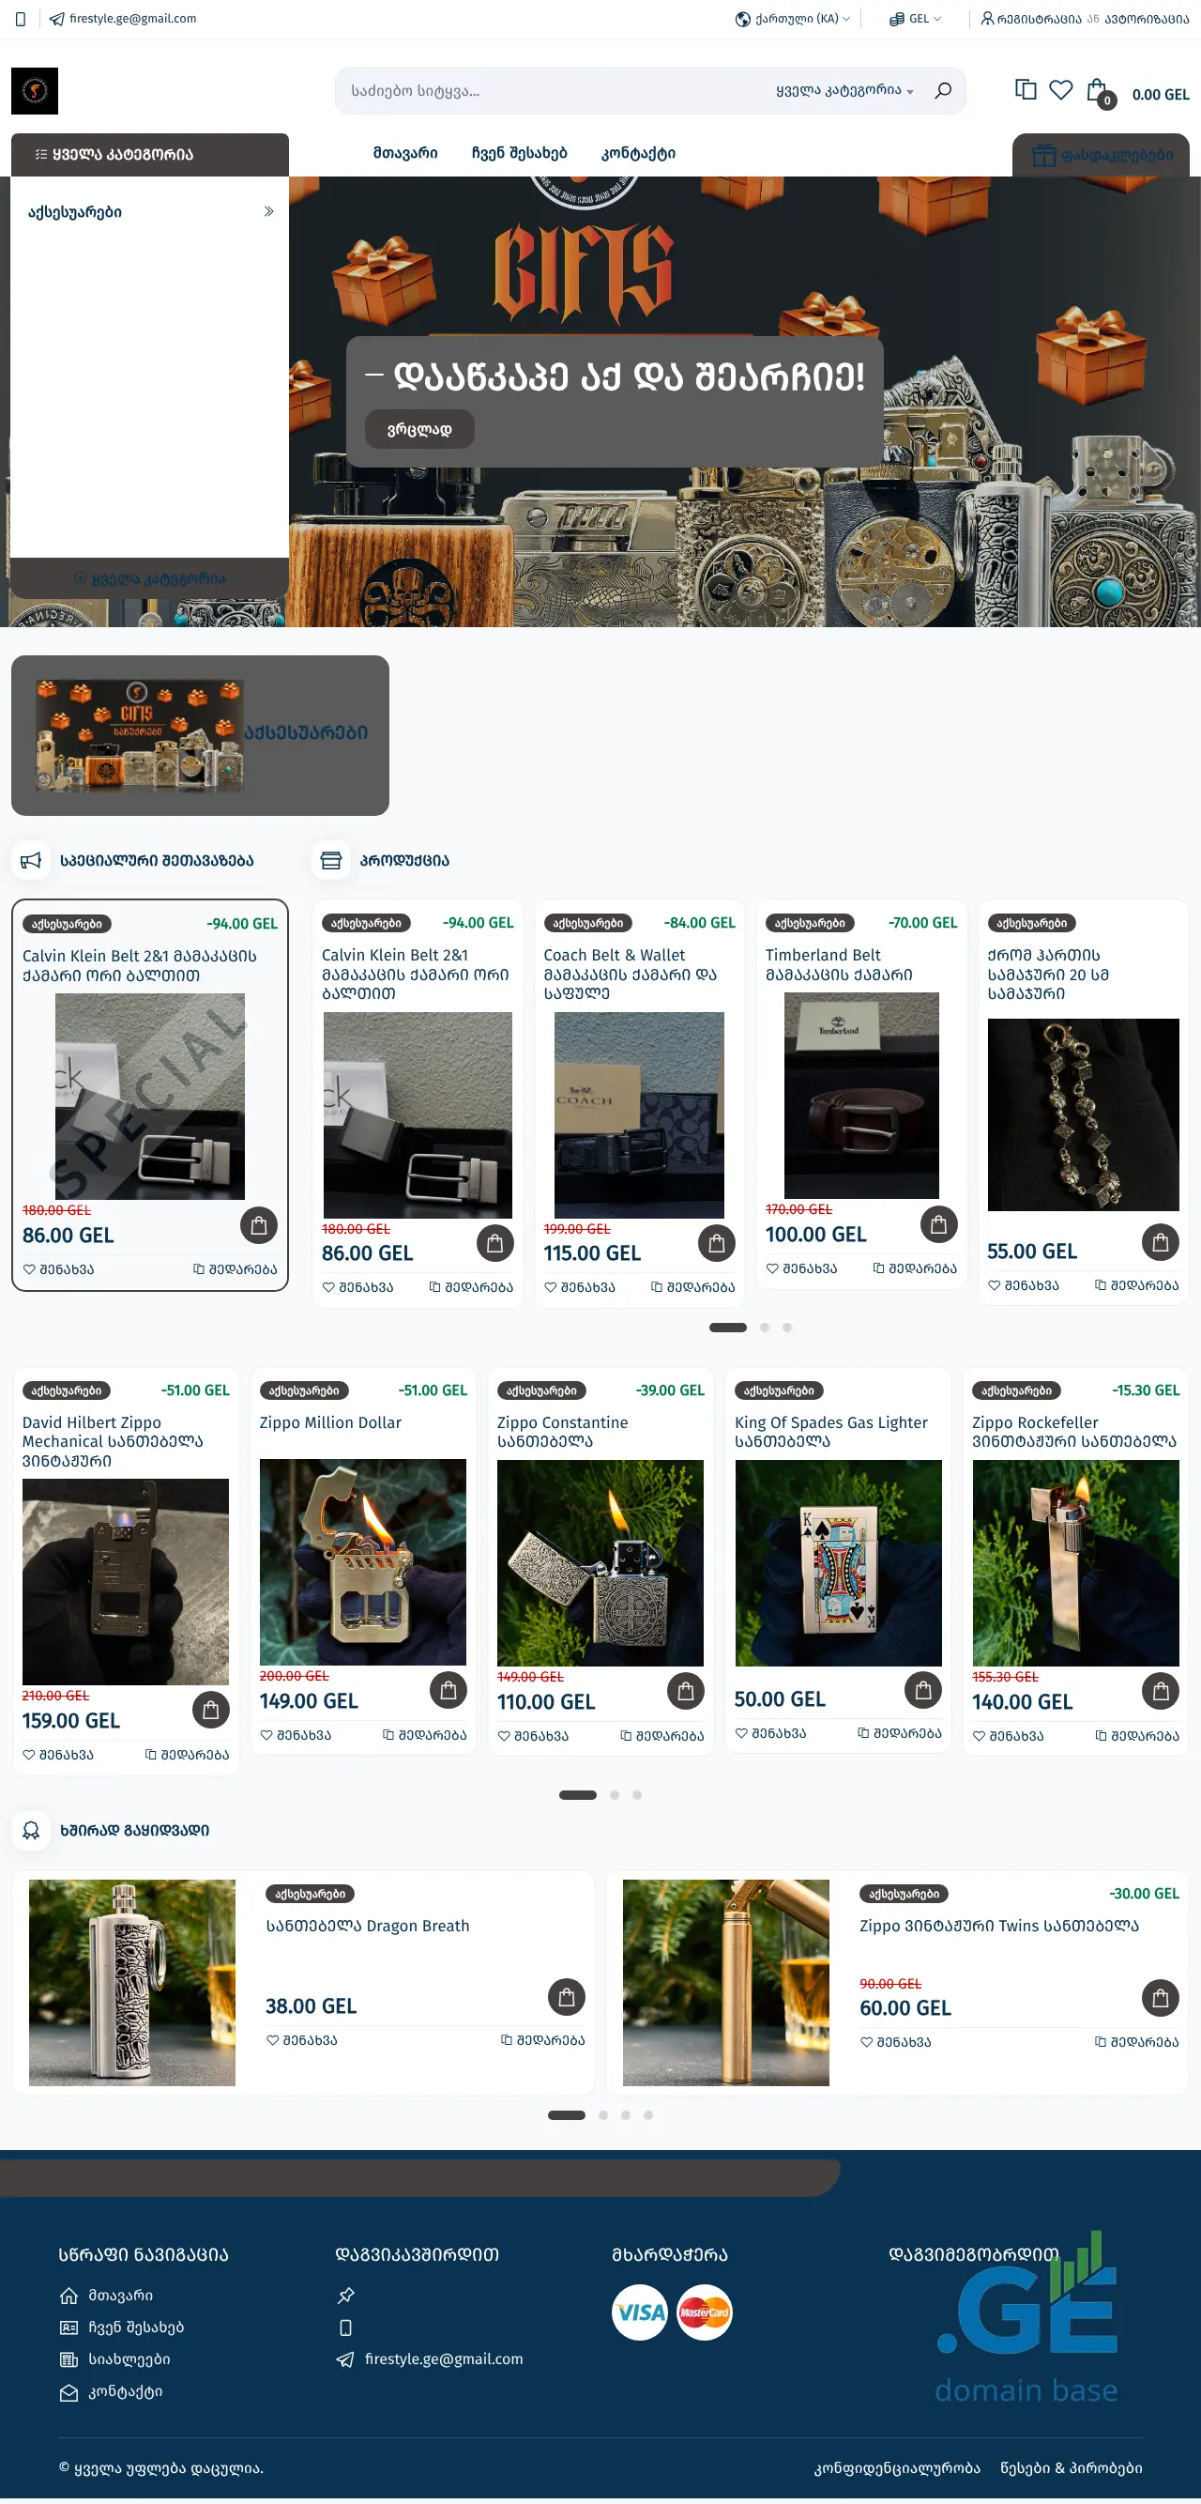Add Dragon Breath lighter to cart

click(x=566, y=1997)
